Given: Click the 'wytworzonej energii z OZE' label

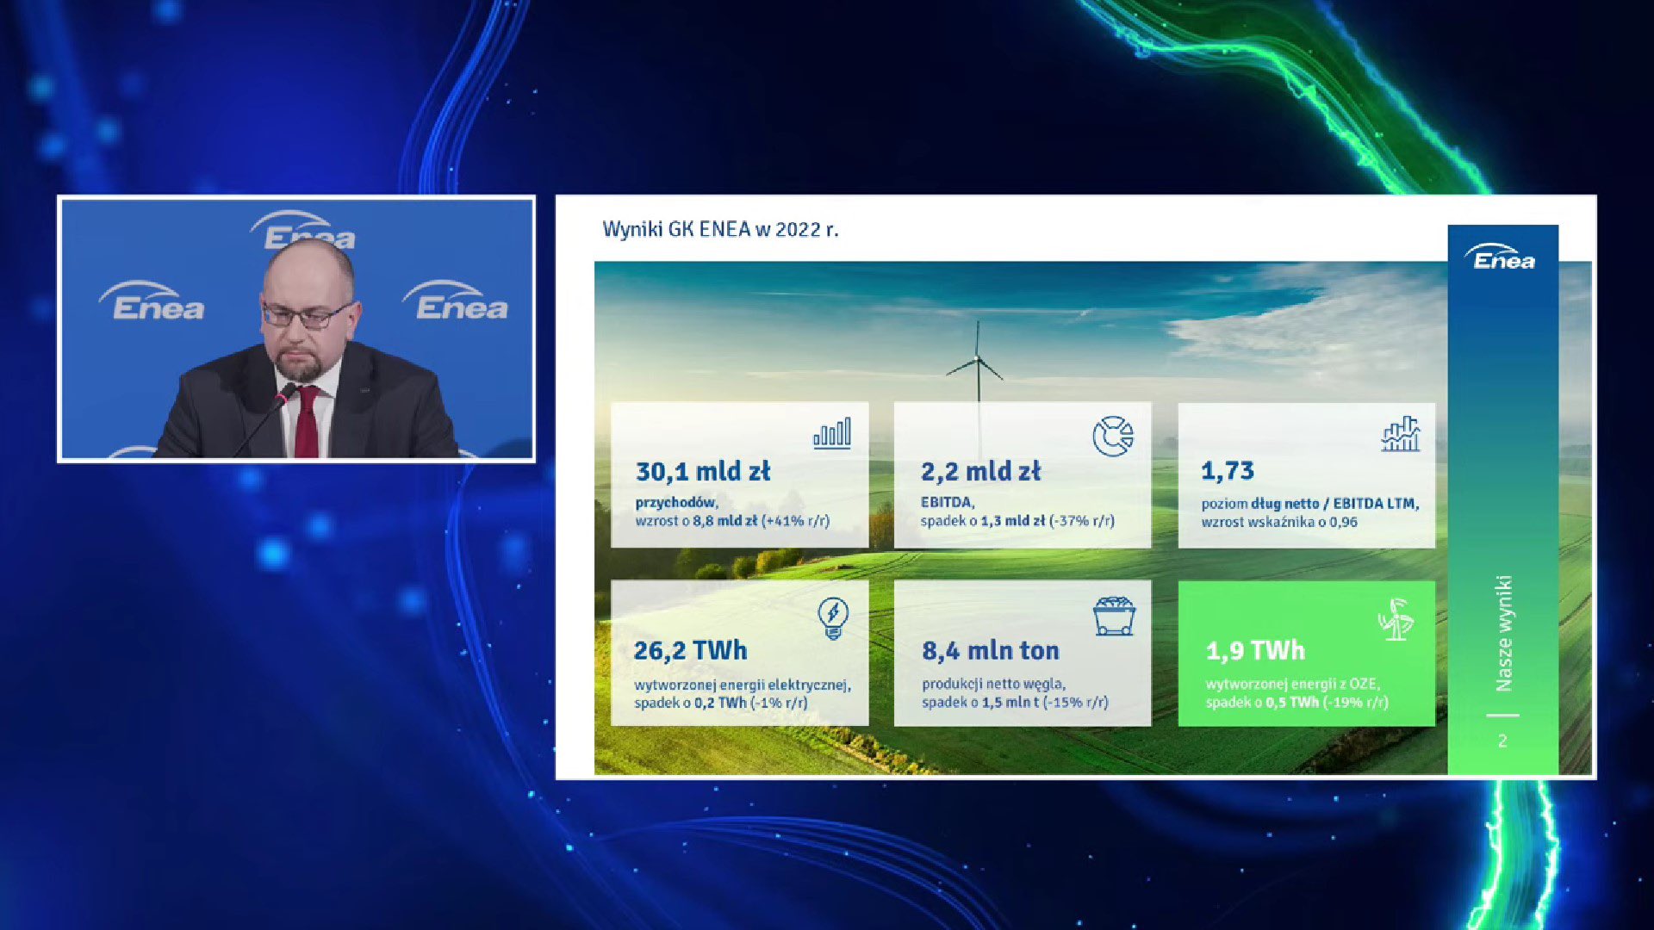Looking at the screenshot, I should pos(1291,685).
